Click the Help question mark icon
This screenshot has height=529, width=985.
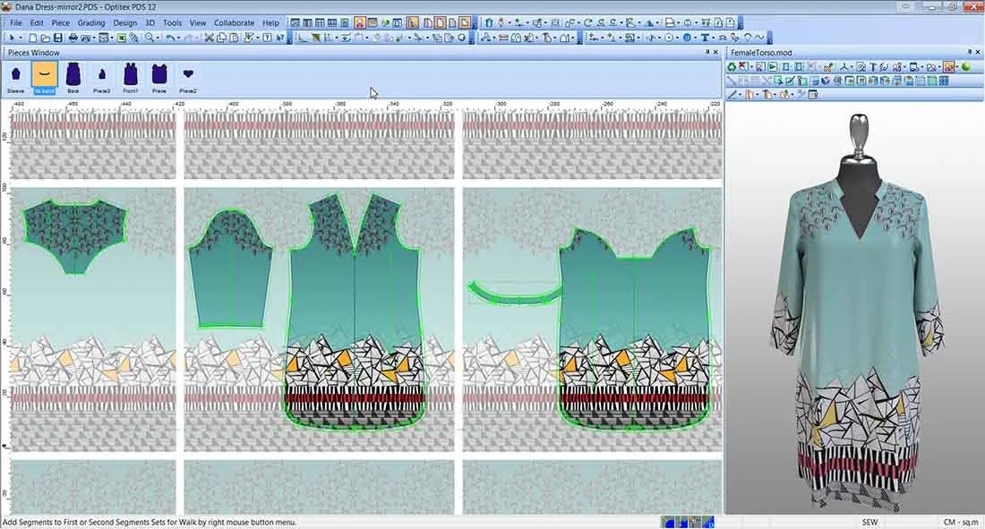[267, 38]
